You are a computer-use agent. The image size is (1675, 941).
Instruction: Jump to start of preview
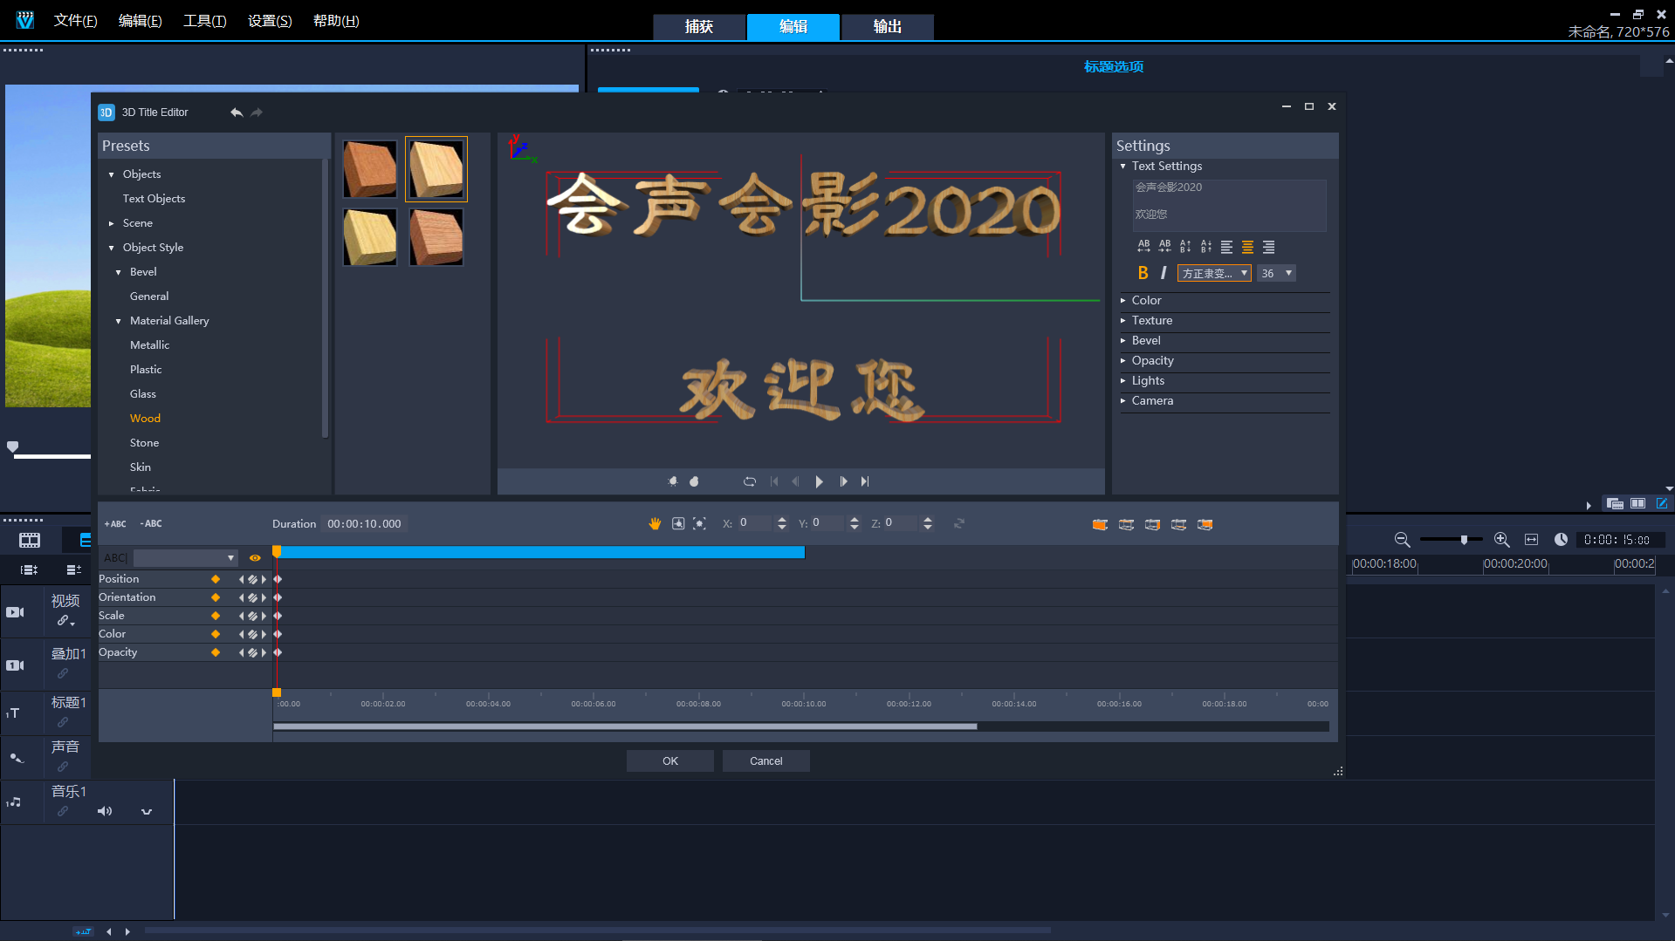774,481
